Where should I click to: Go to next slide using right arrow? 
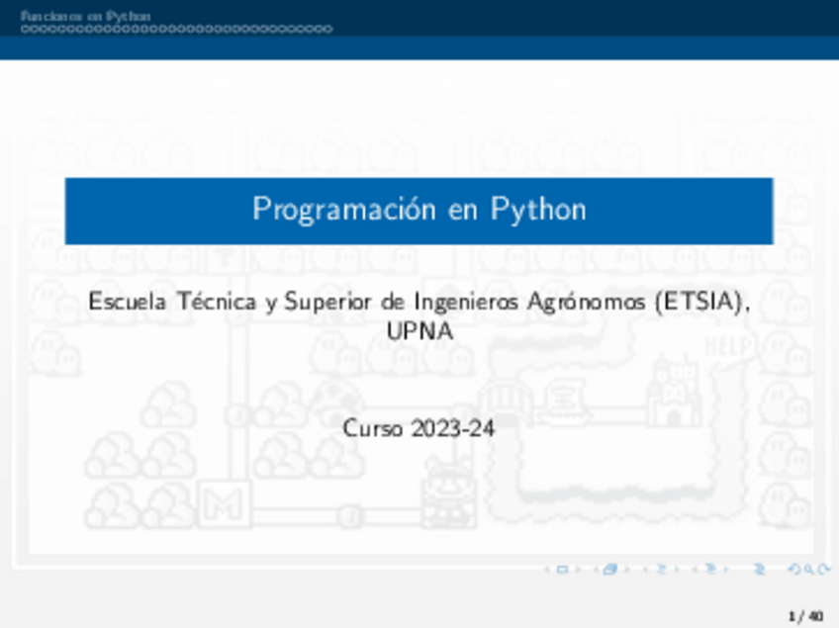[578, 570]
